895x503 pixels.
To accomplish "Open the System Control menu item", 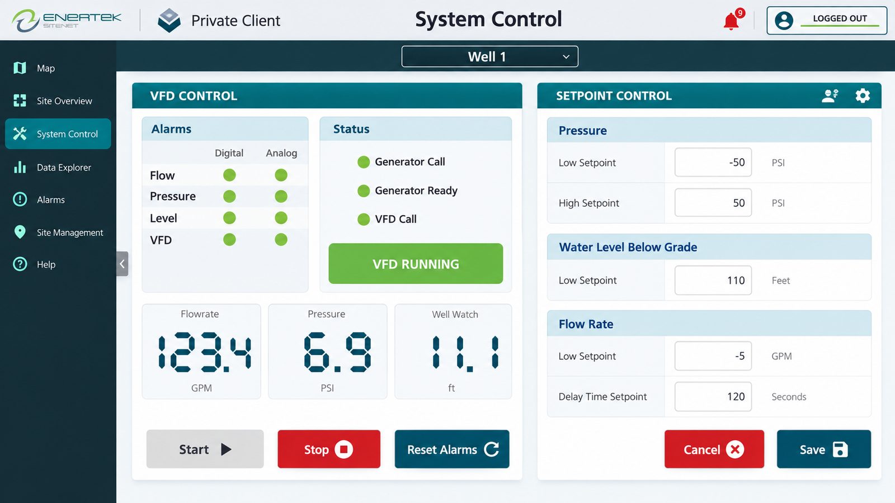I will 58,134.
